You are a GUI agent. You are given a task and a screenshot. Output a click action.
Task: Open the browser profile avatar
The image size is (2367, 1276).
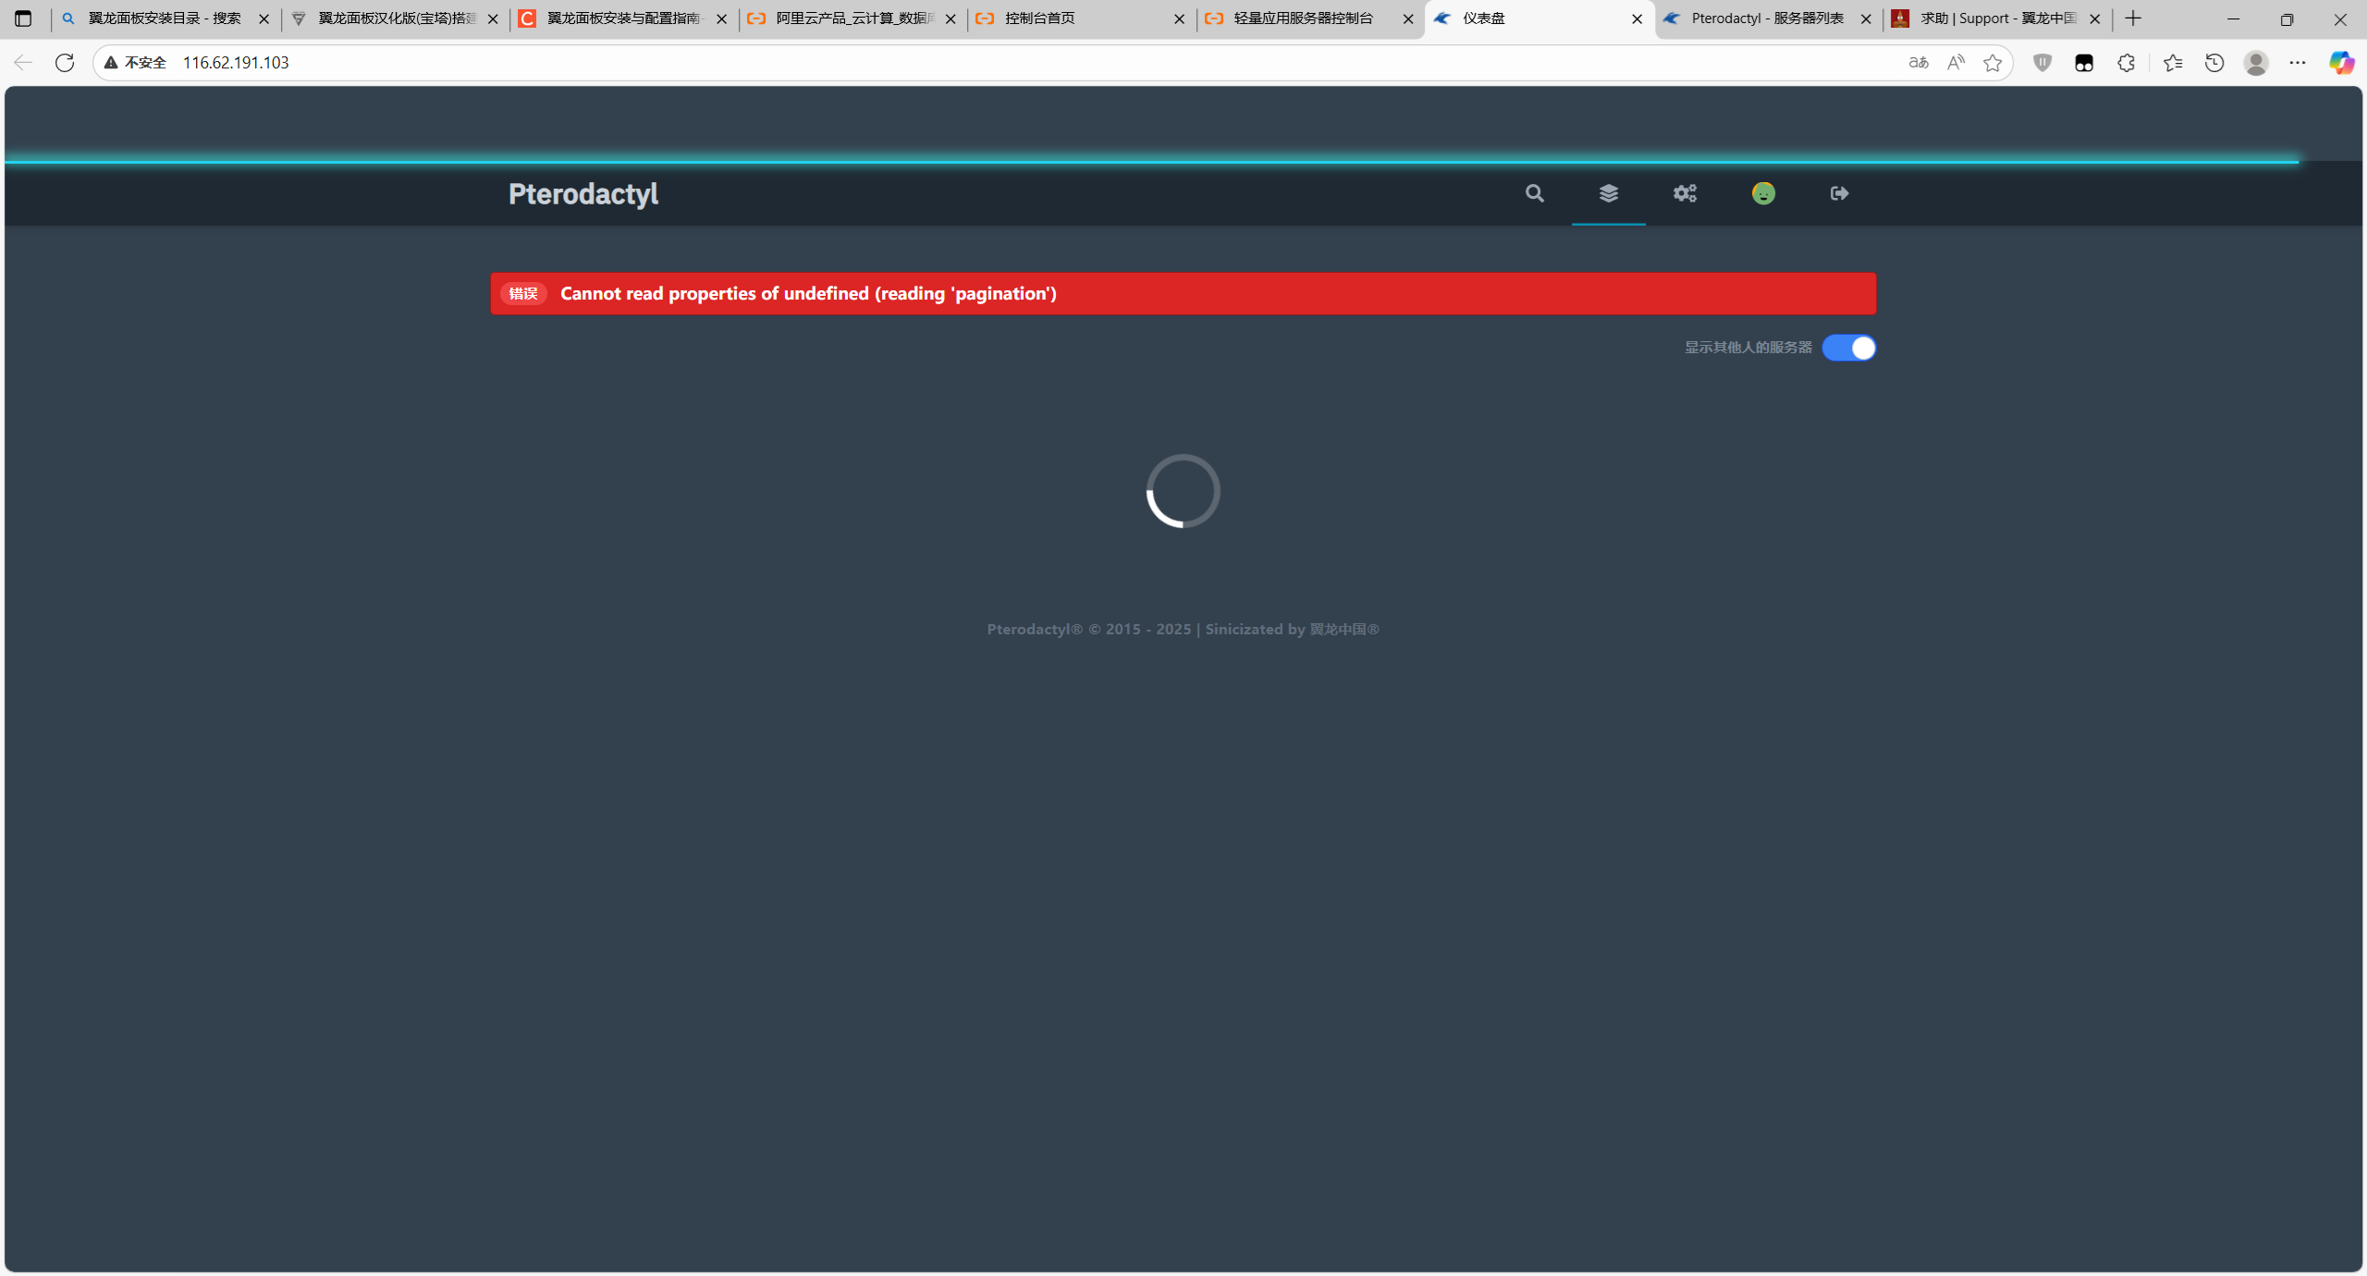tap(2256, 62)
